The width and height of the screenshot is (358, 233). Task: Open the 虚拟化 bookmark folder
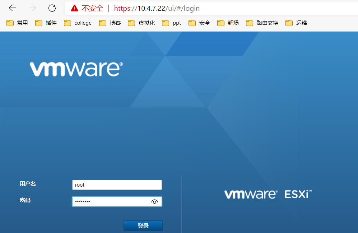141,23
